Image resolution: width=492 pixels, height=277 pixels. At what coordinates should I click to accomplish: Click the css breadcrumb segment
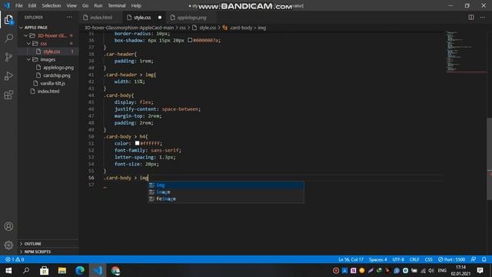pos(182,28)
